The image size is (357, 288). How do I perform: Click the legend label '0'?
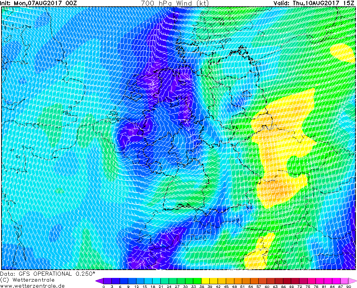pyautogui.click(x=104, y=287)
